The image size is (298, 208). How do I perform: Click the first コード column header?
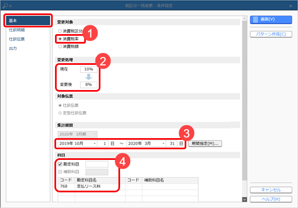(66, 180)
